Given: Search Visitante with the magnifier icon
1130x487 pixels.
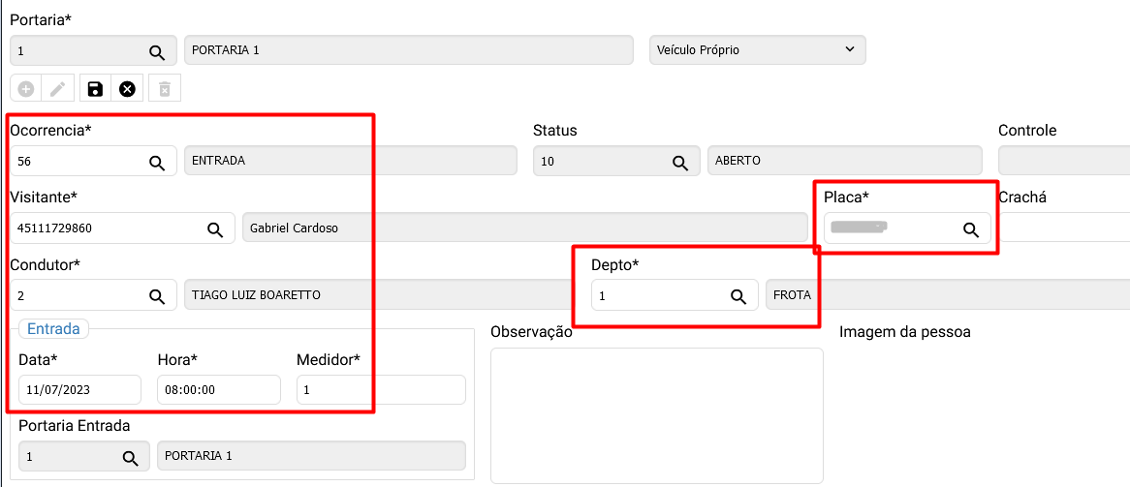Looking at the screenshot, I should (x=215, y=228).
